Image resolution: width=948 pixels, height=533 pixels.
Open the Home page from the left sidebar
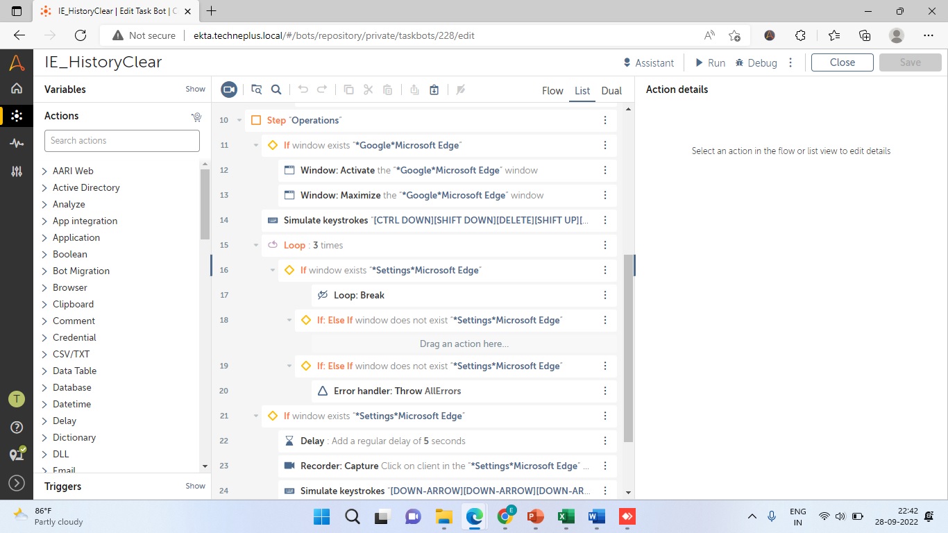[x=17, y=88]
